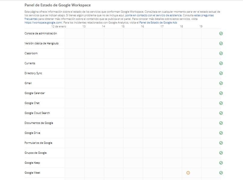Open the Grupos de Google status checkmark
This screenshot has height=180, width=243.
click(x=221, y=153)
